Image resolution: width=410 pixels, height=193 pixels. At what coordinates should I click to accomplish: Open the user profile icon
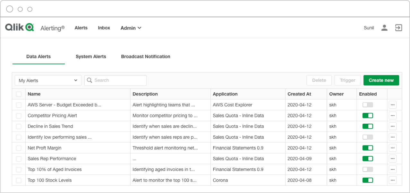click(x=384, y=28)
